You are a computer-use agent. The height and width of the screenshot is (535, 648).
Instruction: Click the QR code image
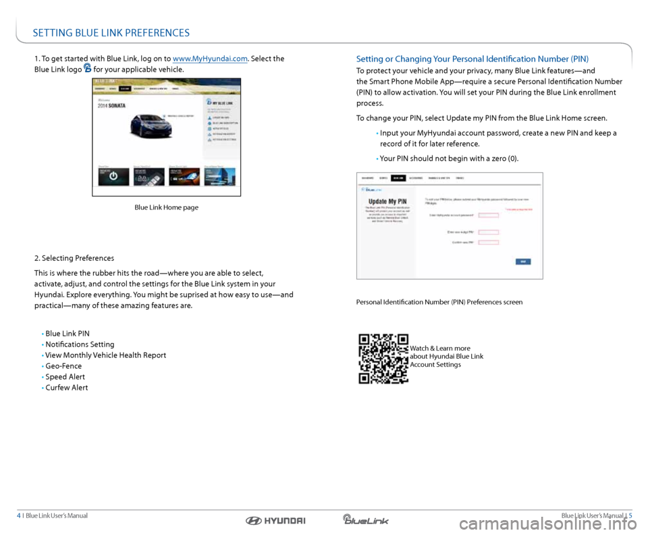click(x=383, y=359)
